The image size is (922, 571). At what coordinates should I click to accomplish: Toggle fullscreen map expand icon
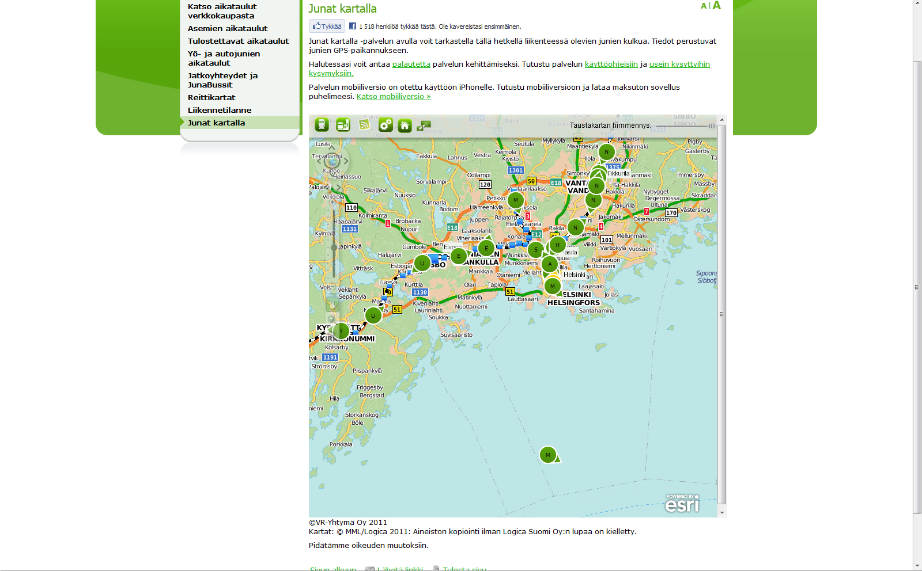(x=424, y=125)
